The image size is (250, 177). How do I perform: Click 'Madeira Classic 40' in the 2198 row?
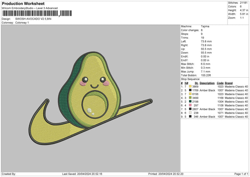pyautogui.click(x=236, y=101)
